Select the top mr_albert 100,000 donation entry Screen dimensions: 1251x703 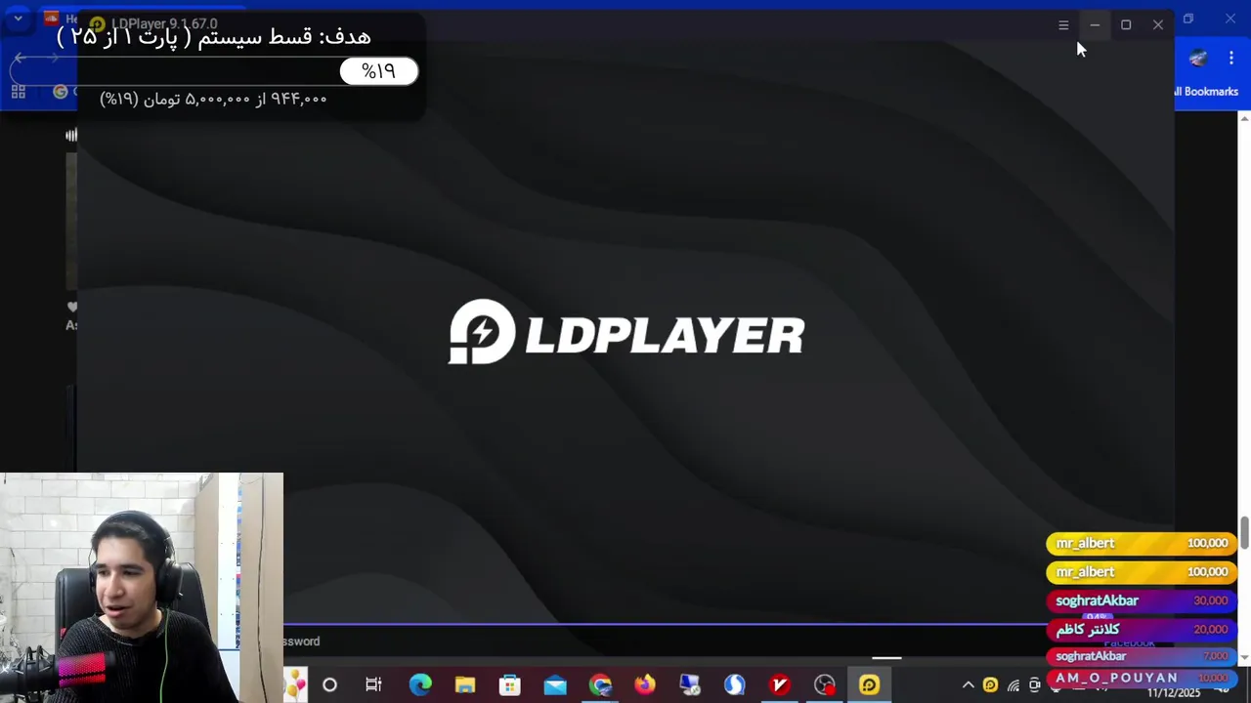point(1142,543)
